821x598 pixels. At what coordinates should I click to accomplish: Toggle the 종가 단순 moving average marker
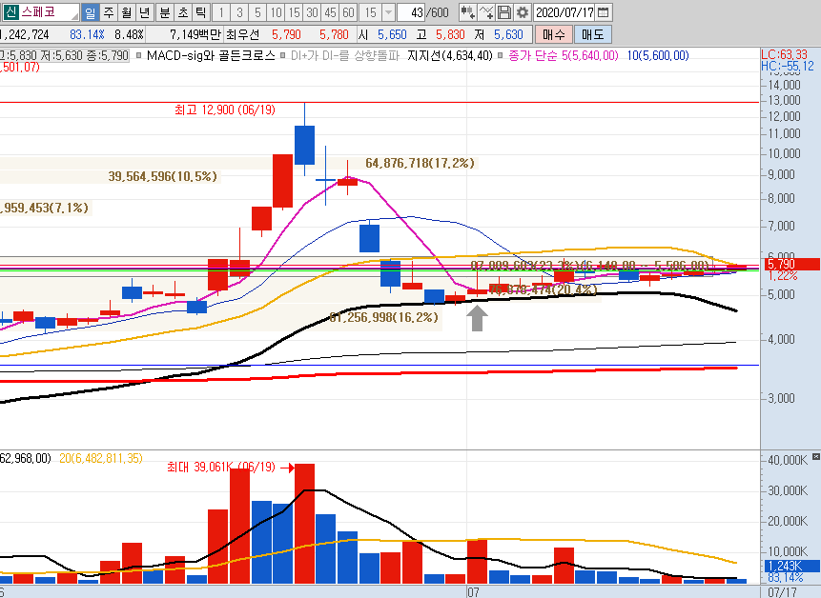click(x=501, y=55)
